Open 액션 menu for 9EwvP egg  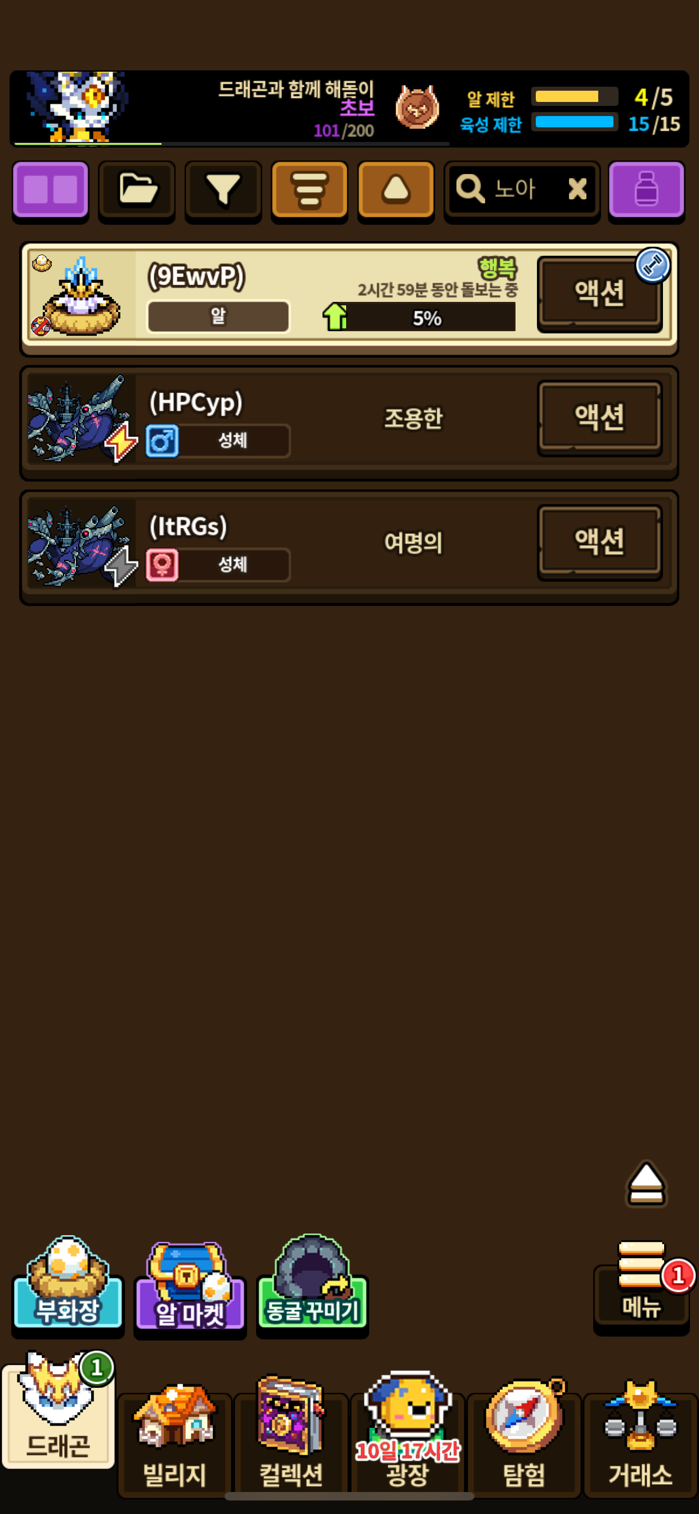(x=600, y=293)
